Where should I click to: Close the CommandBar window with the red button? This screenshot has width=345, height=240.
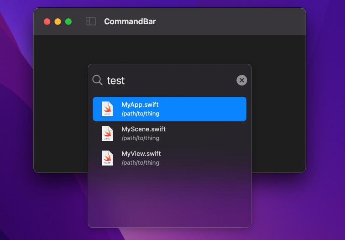click(47, 21)
